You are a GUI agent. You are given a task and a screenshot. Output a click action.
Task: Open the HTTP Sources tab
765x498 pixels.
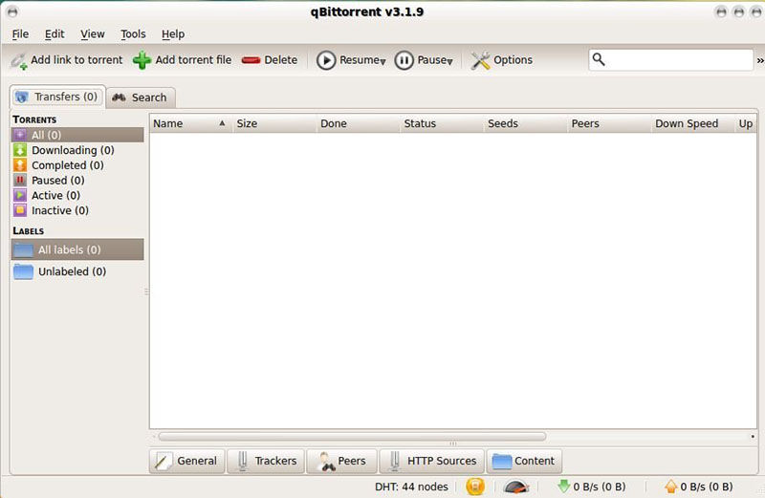click(432, 461)
